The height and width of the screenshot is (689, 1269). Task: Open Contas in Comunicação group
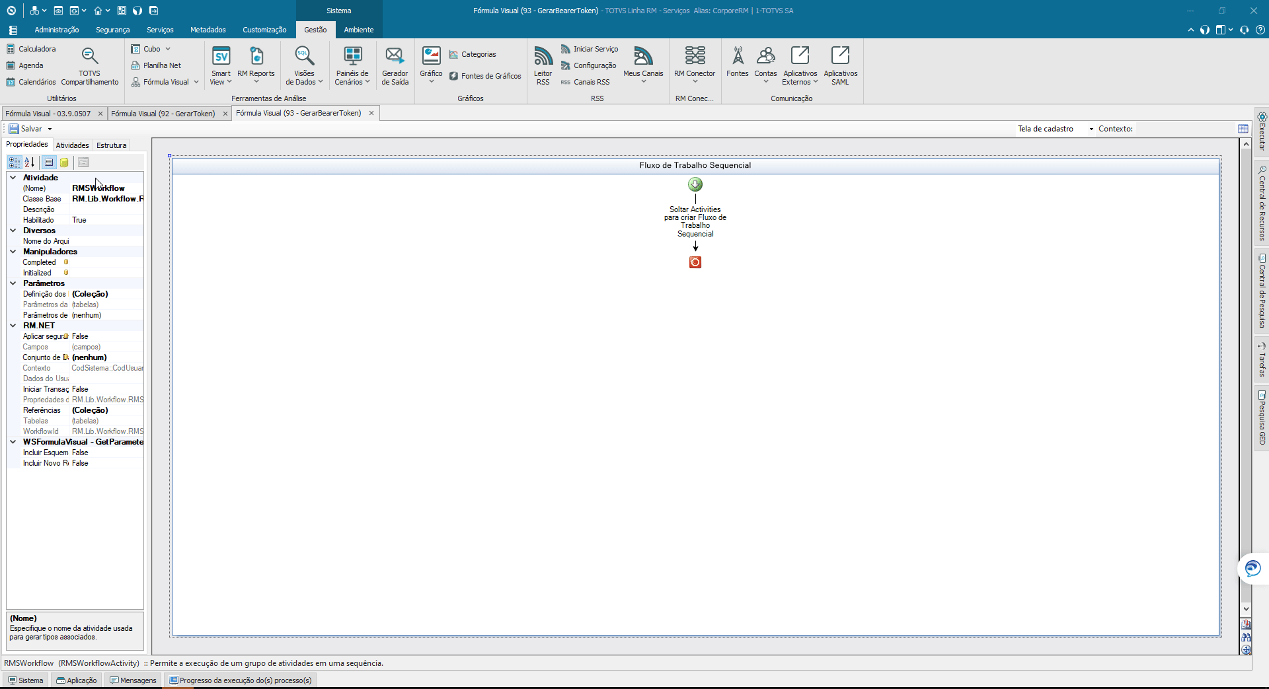[x=765, y=65]
